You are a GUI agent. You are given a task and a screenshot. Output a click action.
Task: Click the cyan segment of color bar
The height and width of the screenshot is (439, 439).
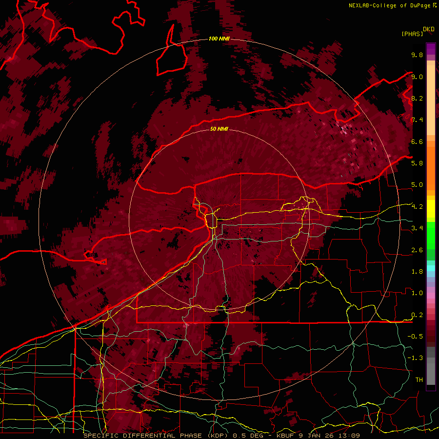point(431,268)
